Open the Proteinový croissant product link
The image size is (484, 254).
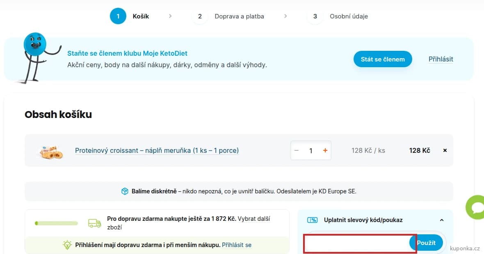(157, 151)
